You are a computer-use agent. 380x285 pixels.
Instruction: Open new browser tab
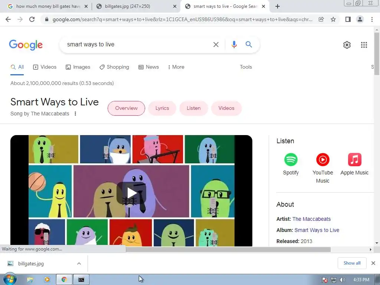278,6
